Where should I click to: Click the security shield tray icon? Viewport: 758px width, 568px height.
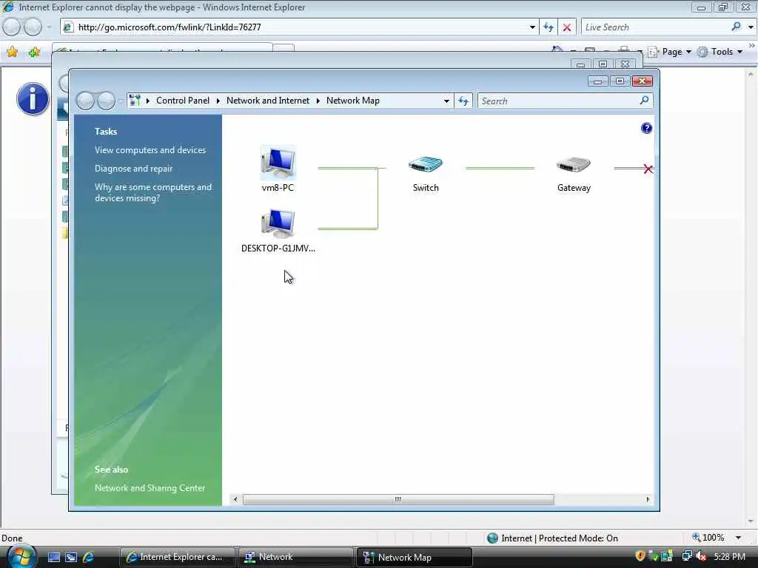pos(640,556)
